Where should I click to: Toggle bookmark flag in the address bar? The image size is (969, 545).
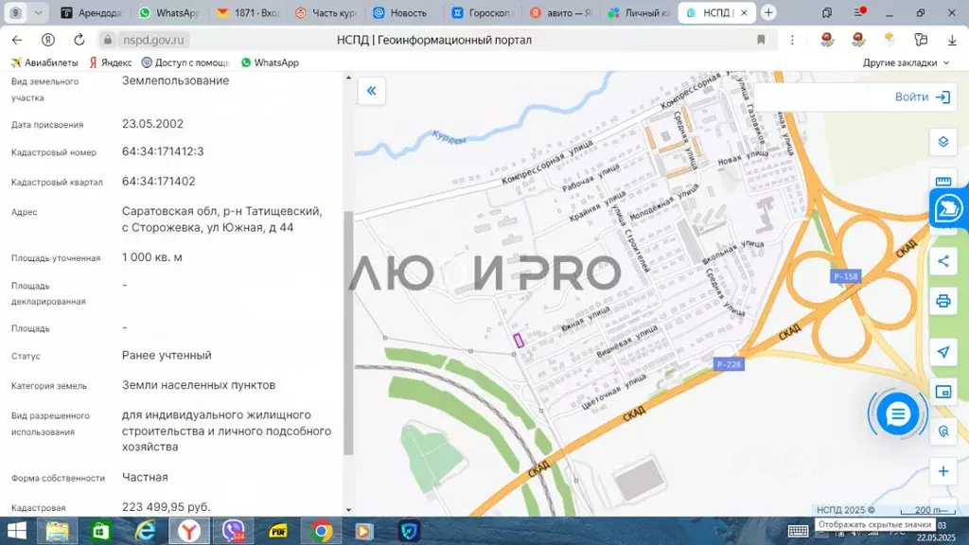tap(761, 40)
